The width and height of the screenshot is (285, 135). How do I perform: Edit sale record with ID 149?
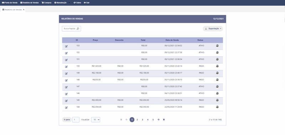[x=66, y=74]
